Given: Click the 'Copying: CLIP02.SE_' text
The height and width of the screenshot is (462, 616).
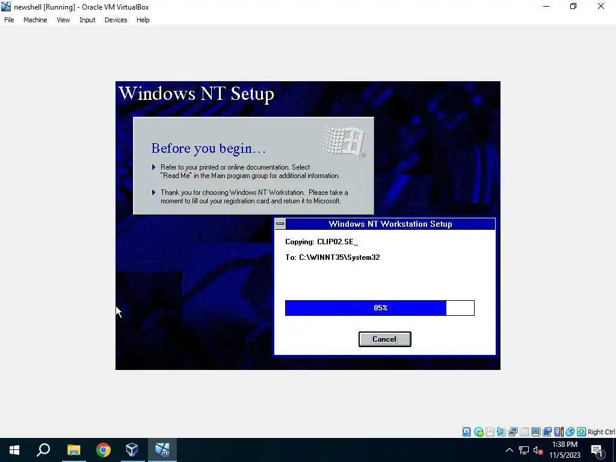Looking at the screenshot, I should coord(321,242).
